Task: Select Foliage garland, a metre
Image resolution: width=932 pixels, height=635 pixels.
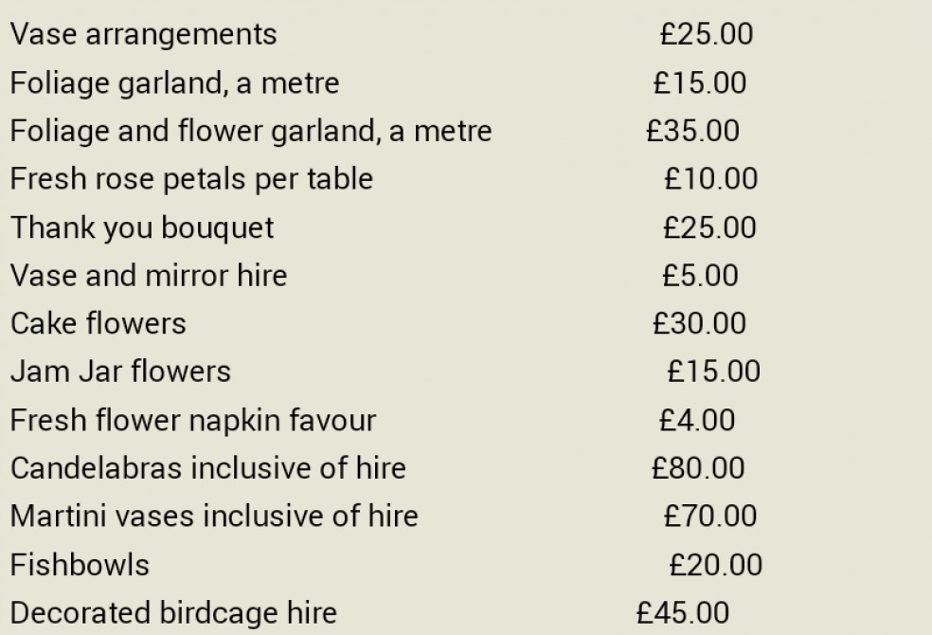Action: pos(174,83)
